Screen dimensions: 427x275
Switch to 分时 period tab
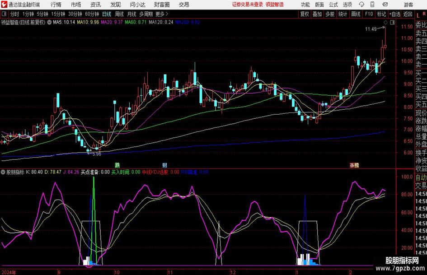point(15,14)
